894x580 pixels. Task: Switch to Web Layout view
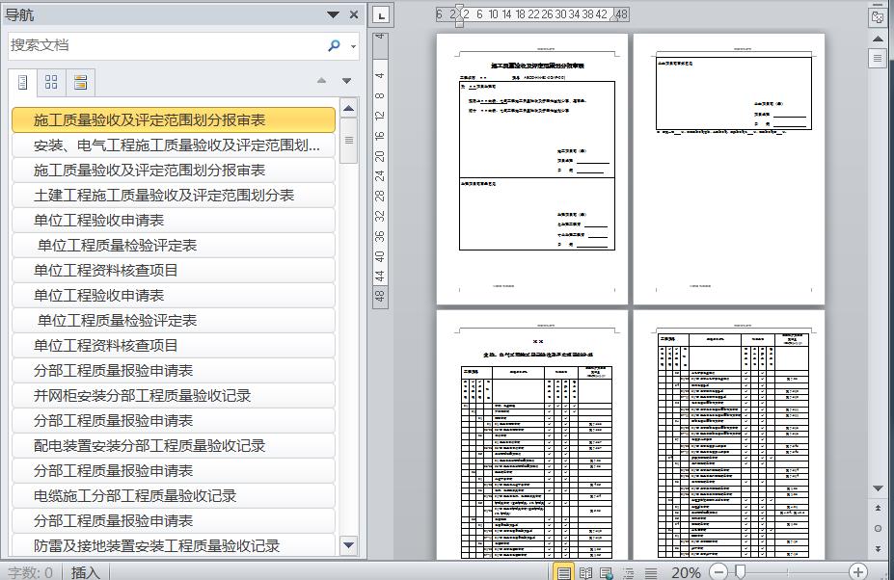coord(607,572)
